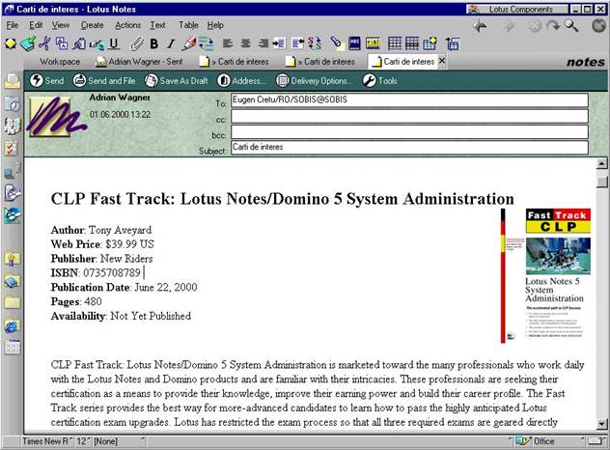Image resolution: width=610 pixels, height=450 pixels.
Task: Toggle italic text formatting
Action: pyautogui.click(x=170, y=43)
